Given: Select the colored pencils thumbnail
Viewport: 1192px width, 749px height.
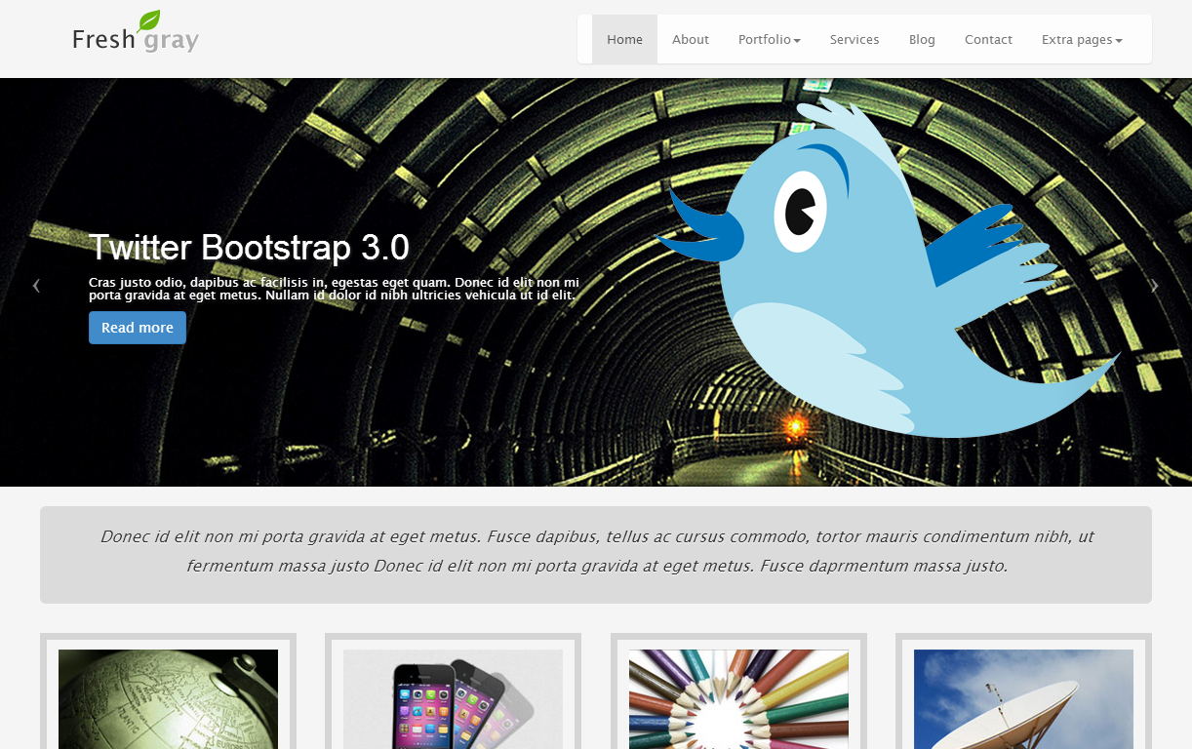Looking at the screenshot, I should (737, 699).
